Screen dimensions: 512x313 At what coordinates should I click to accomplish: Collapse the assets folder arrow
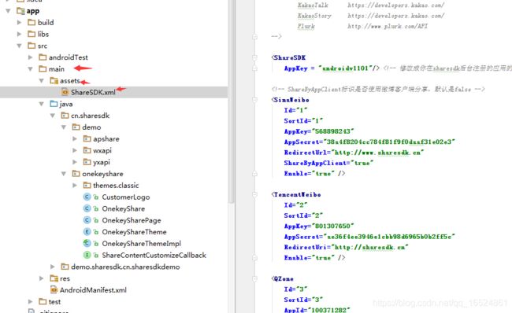click(x=42, y=80)
